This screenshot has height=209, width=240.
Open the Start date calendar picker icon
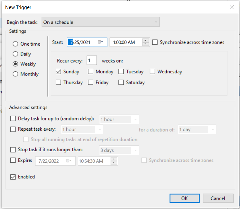[x=100, y=42]
